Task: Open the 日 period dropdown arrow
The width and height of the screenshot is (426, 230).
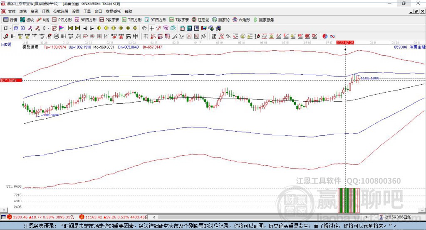Action: (x=10, y=28)
